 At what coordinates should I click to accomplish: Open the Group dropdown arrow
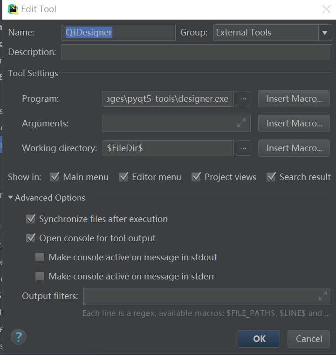[x=325, y=33]
